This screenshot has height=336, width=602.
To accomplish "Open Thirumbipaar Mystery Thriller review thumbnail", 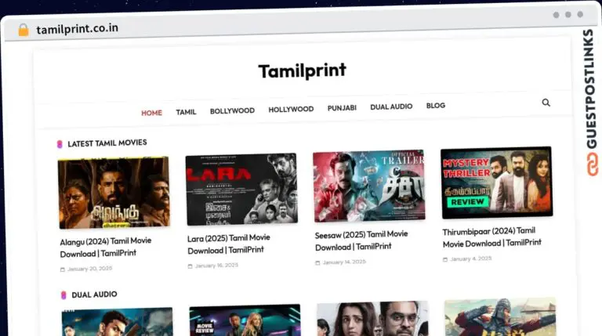I will pyautogui.click(x=496, y=182).
